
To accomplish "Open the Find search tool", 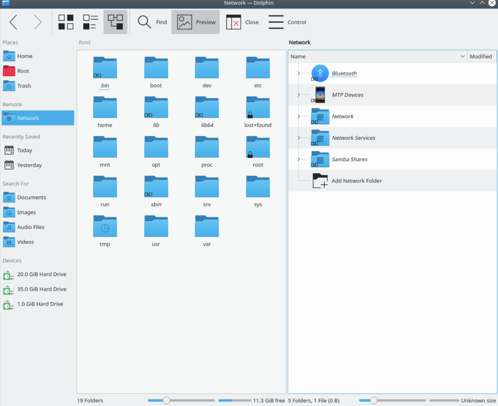I will [152, 22].
